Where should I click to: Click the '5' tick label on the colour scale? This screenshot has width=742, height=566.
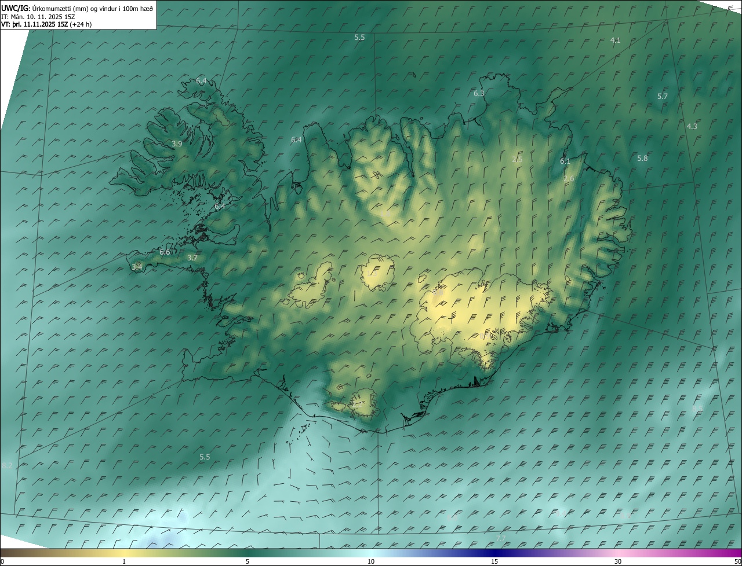point(248,561)
